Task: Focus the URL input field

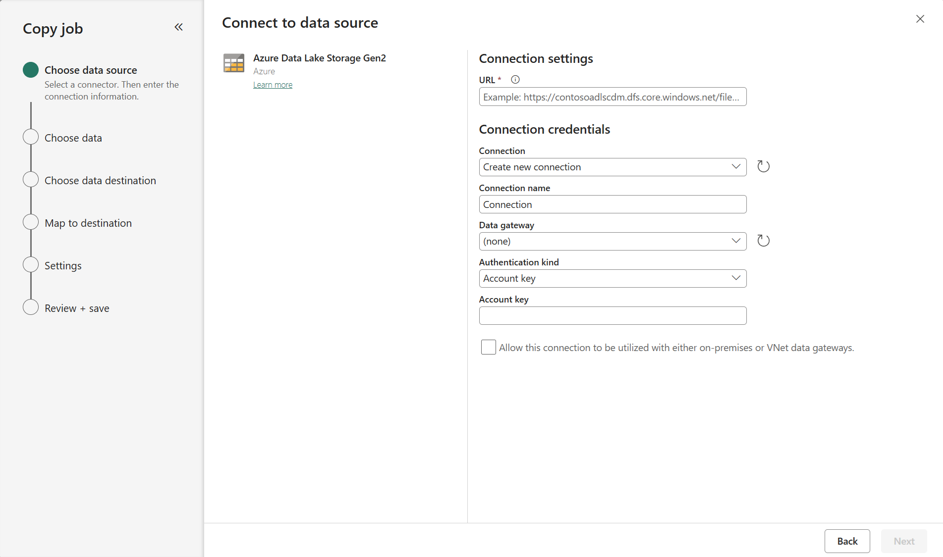Action: click(x=612, y=97)
